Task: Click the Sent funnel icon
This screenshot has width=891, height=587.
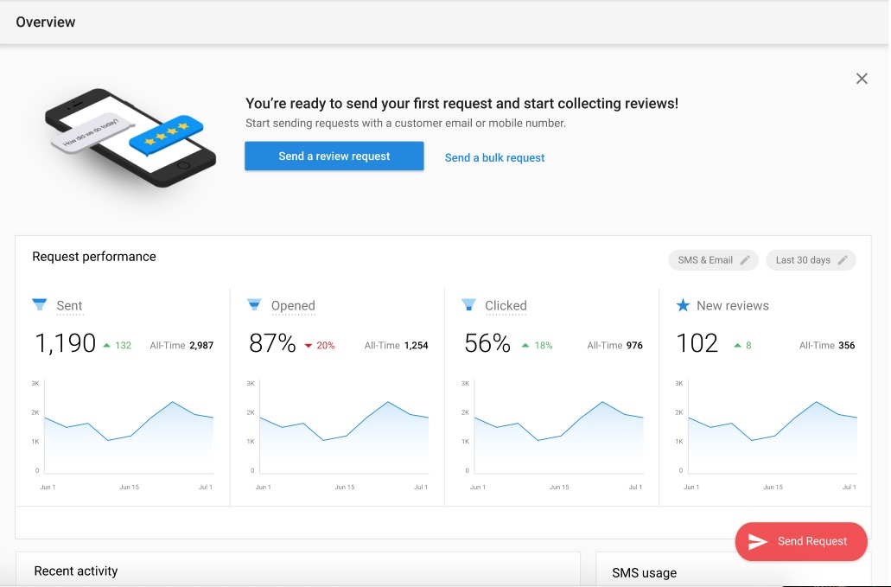Action: (x=40, y=304)
